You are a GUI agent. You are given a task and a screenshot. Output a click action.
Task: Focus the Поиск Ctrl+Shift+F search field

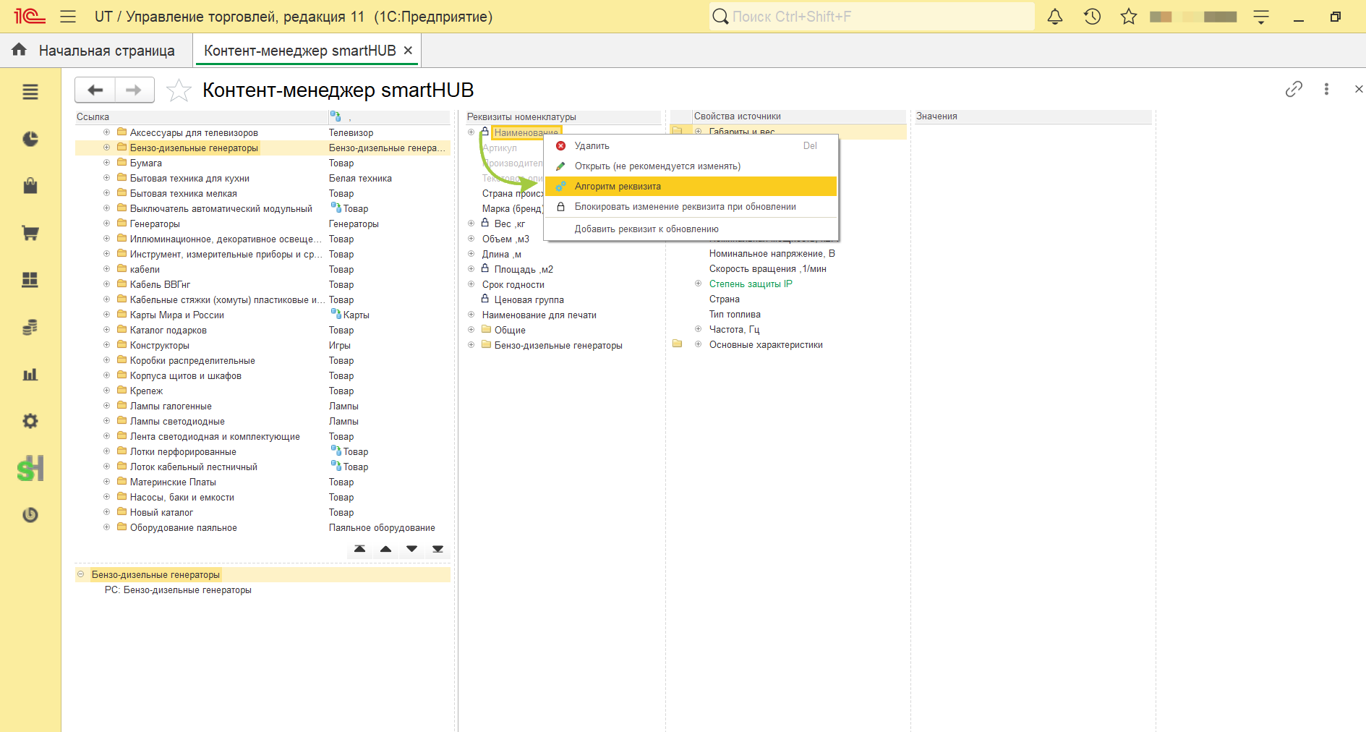tap(871, 17)
